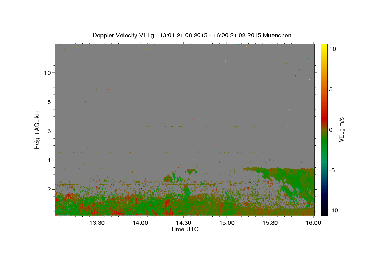Click the colorbar tick value -10
389x259 pixels.
[x=333, y=211]
